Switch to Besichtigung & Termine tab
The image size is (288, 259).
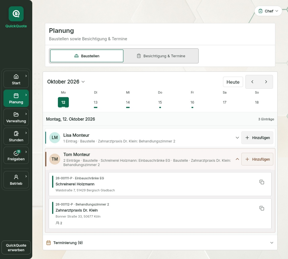pos(161,56)
